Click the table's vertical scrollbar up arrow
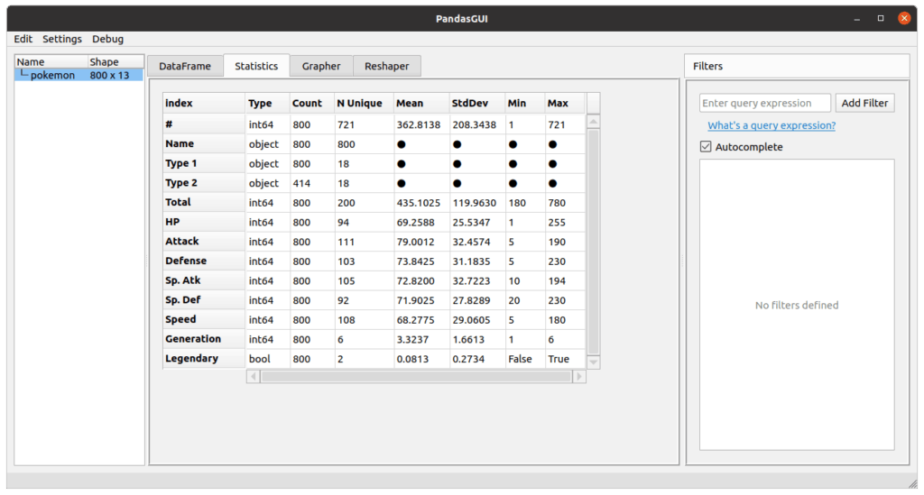 [x=593, y=123]
